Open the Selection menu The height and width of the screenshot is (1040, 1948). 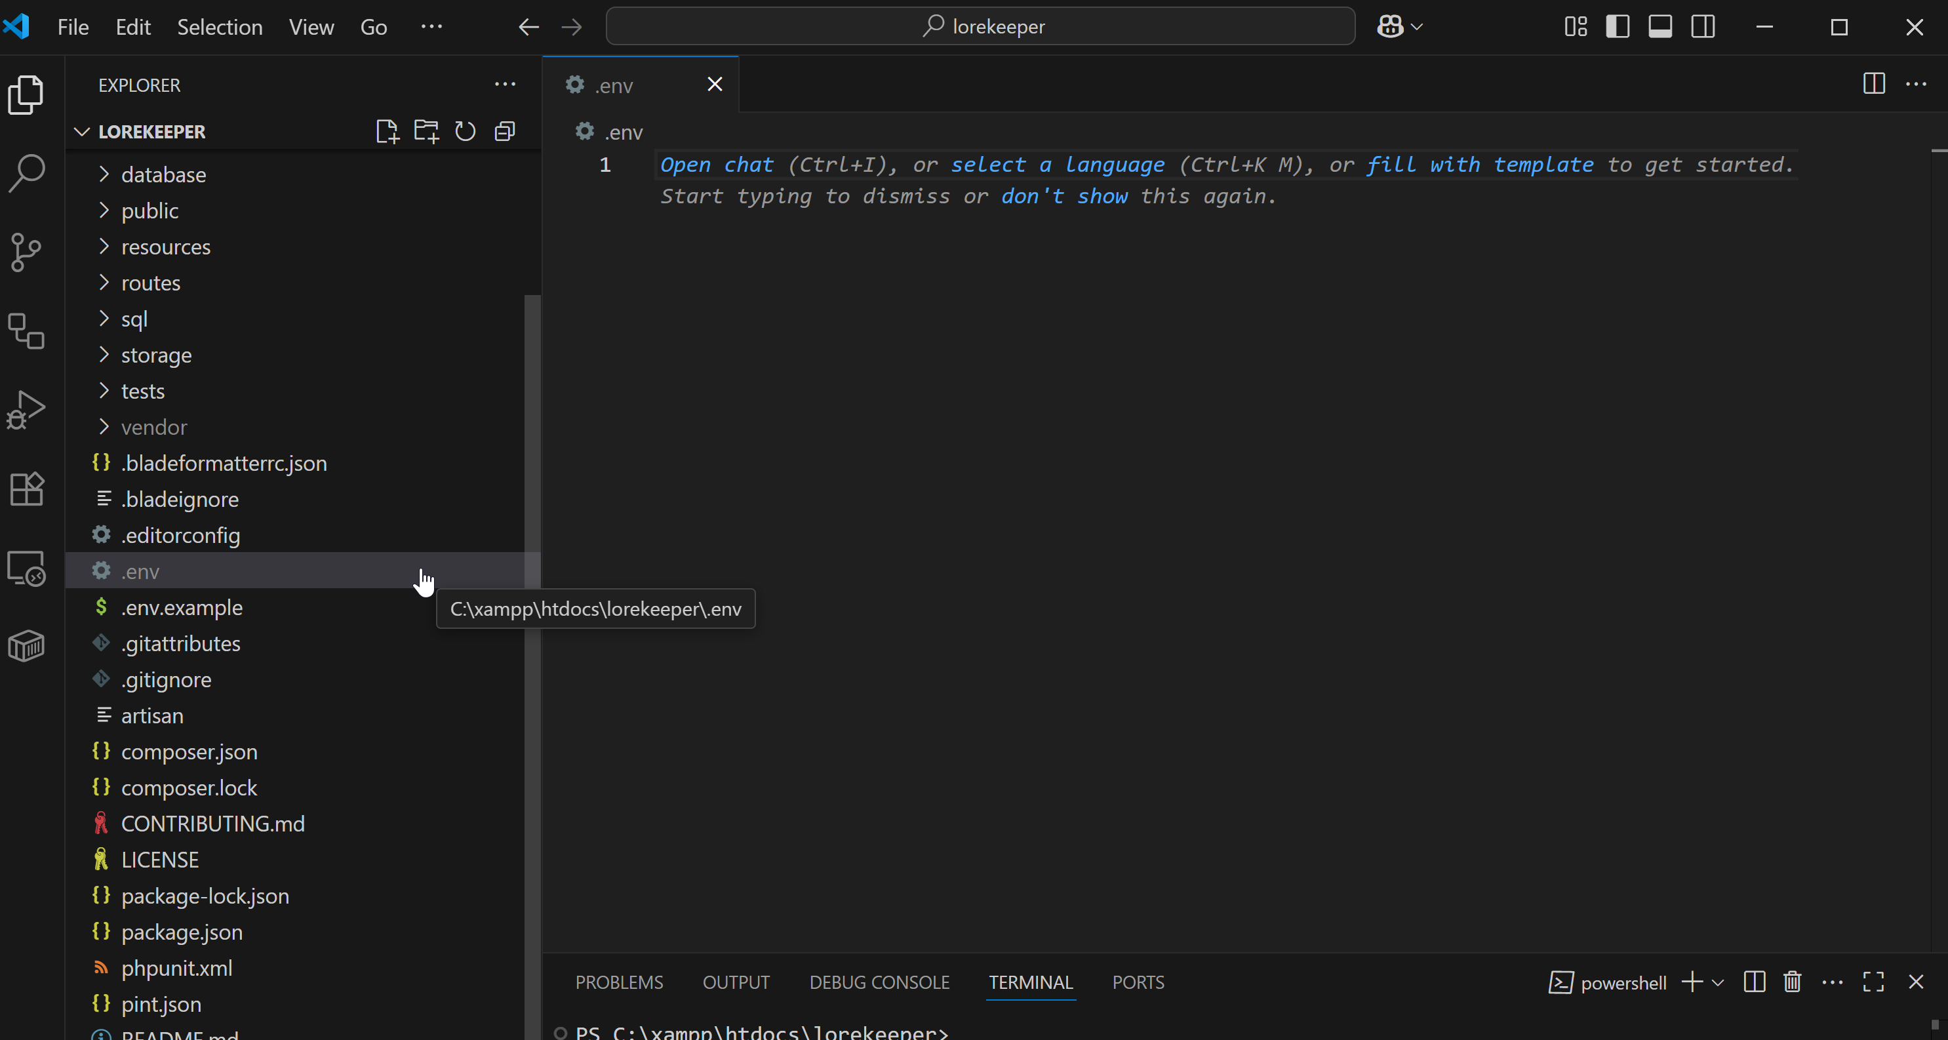tap(219, 28)
